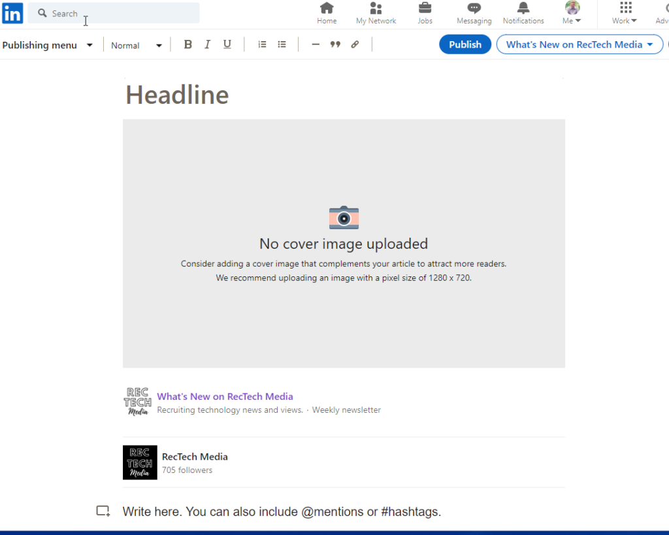Open the Normal text style dropdown
This screenshot has height=535, width=669.
[x=136, y=45]
